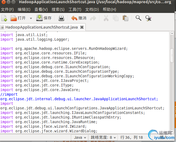Viewport: 176px width, 142px height.
Task: Maximize the window with the title bar button
Action: coord(14,2)
